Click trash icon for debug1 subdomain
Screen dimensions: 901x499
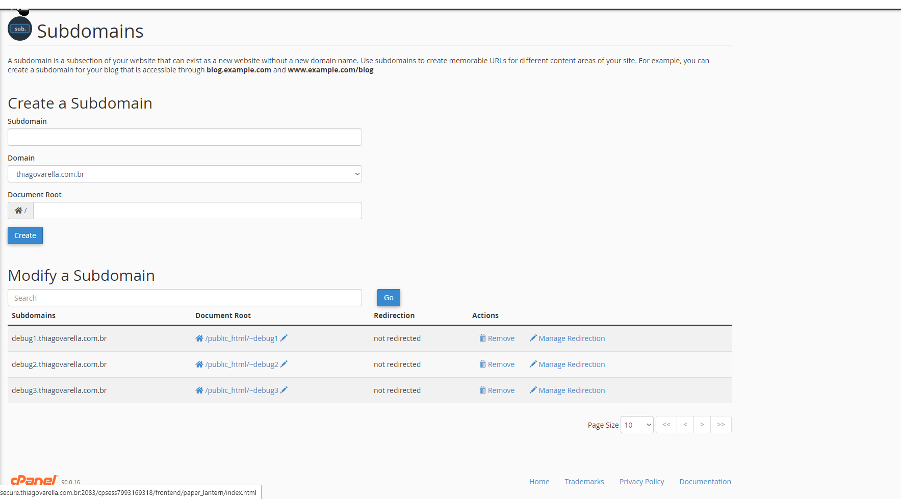[x=482, y=338]
